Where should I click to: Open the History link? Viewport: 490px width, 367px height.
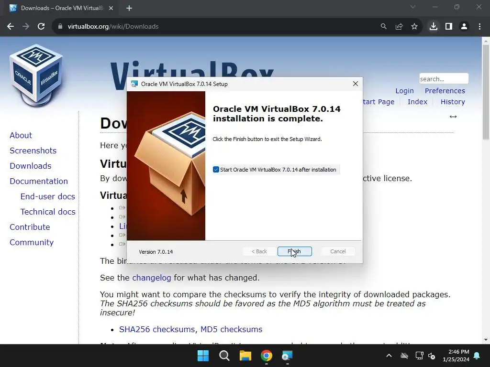coord(453,102)
